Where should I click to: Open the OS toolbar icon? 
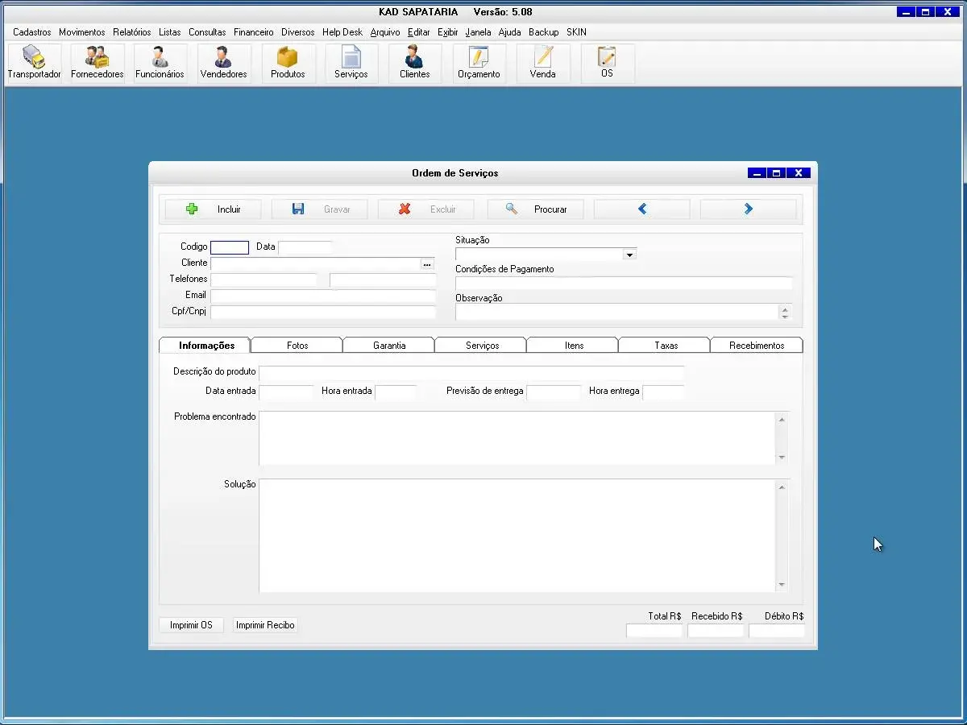(x=607, y=63)
